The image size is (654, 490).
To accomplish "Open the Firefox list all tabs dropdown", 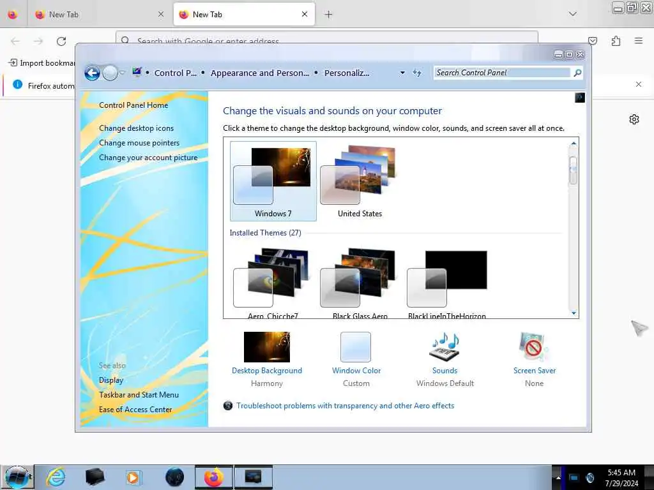I will (x=573, y=14).
